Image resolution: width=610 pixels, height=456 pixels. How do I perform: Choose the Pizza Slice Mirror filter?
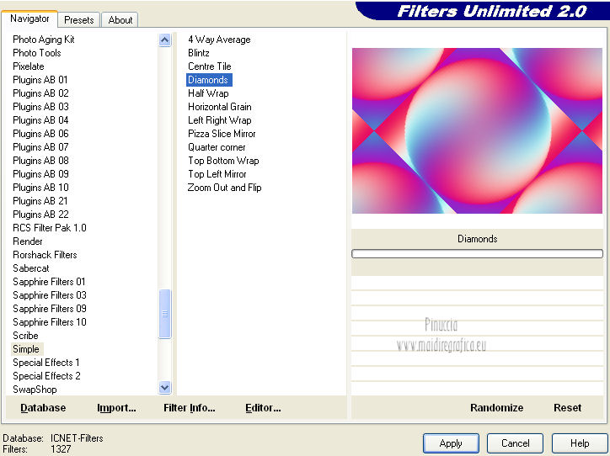coord(222,134)
